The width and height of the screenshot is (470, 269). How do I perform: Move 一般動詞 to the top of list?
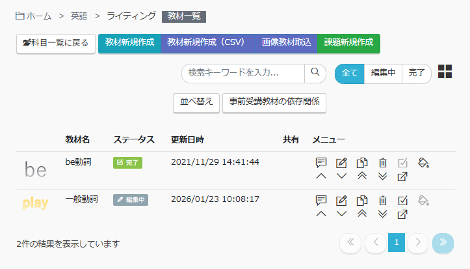pos(363,214)
